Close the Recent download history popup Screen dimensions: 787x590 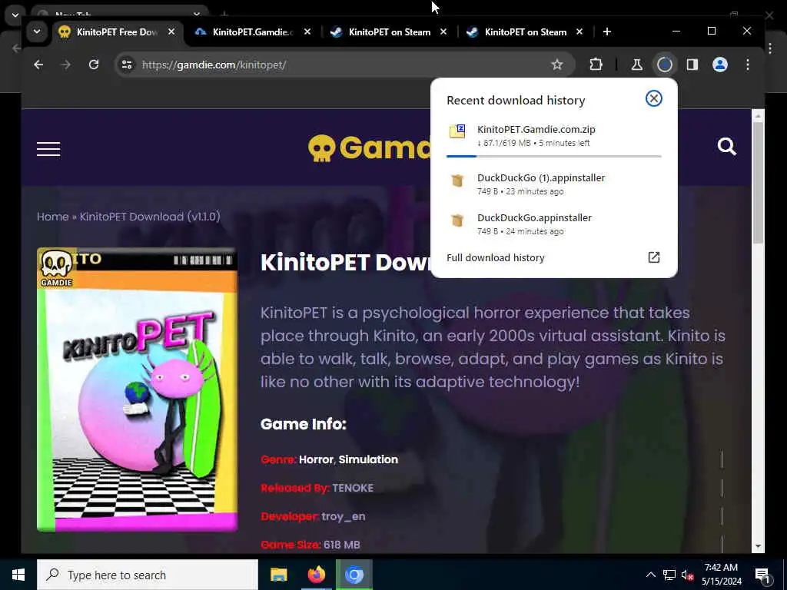tap(653, 98)
